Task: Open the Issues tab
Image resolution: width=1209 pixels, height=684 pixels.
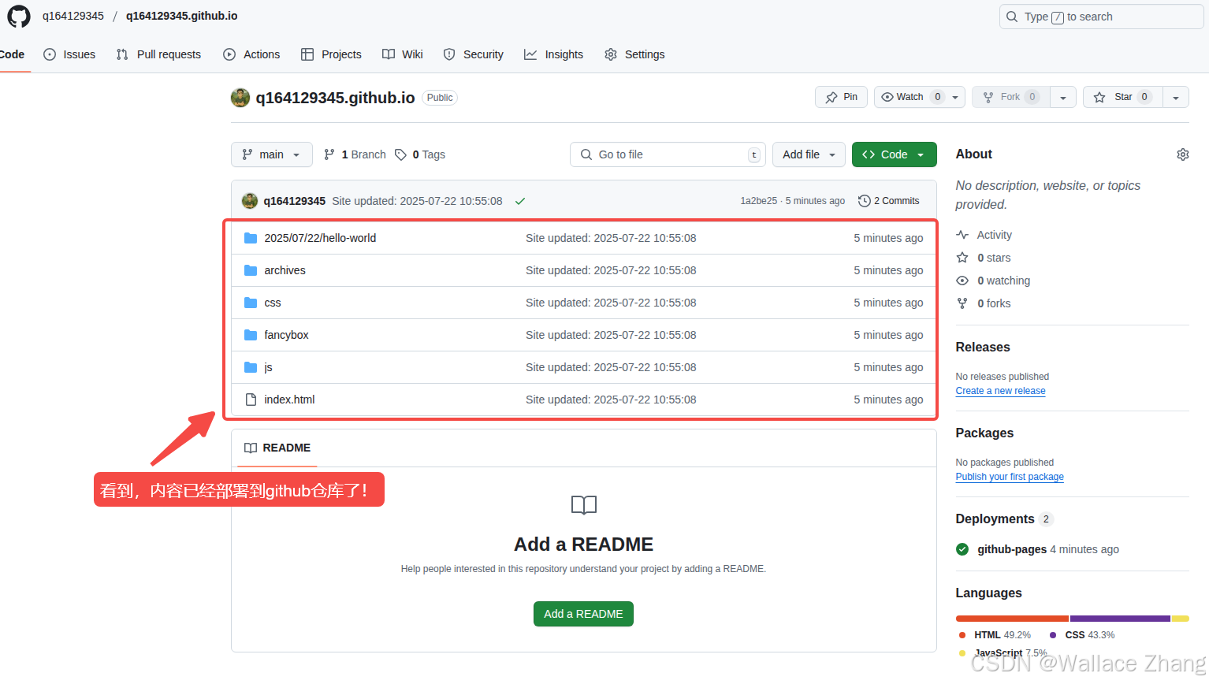Action: [69, 54]
